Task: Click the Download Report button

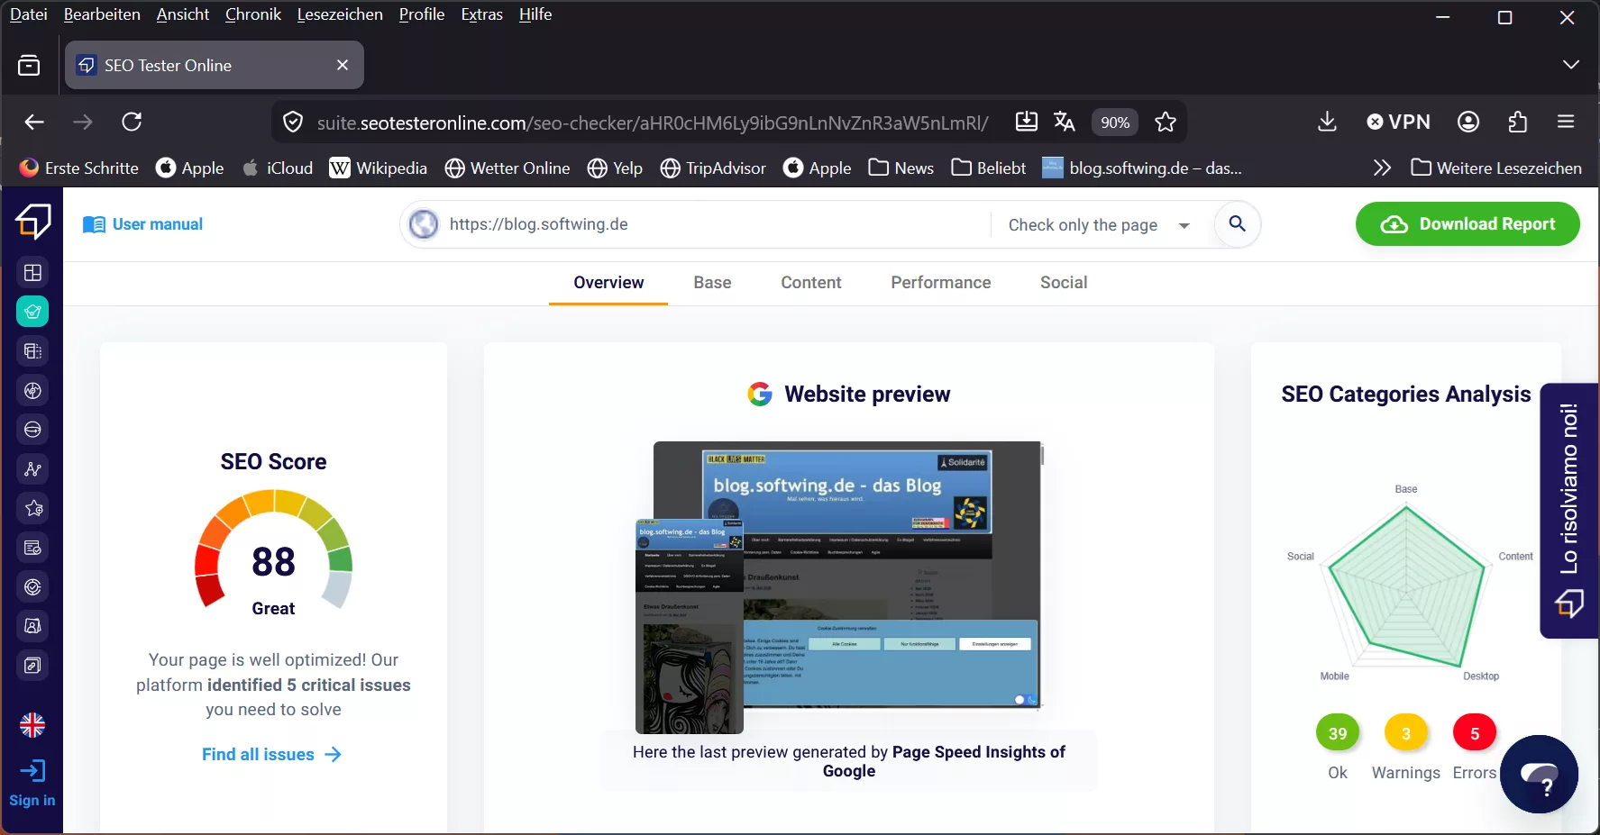Action: 1467,224
